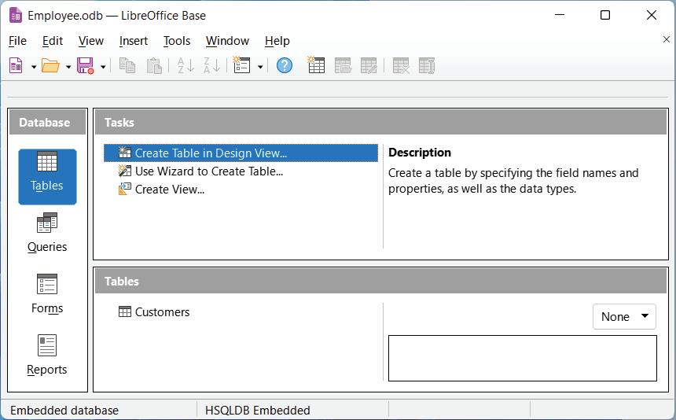
Task: Open the None preview mode dropdown
Action: tap(624, 316)
